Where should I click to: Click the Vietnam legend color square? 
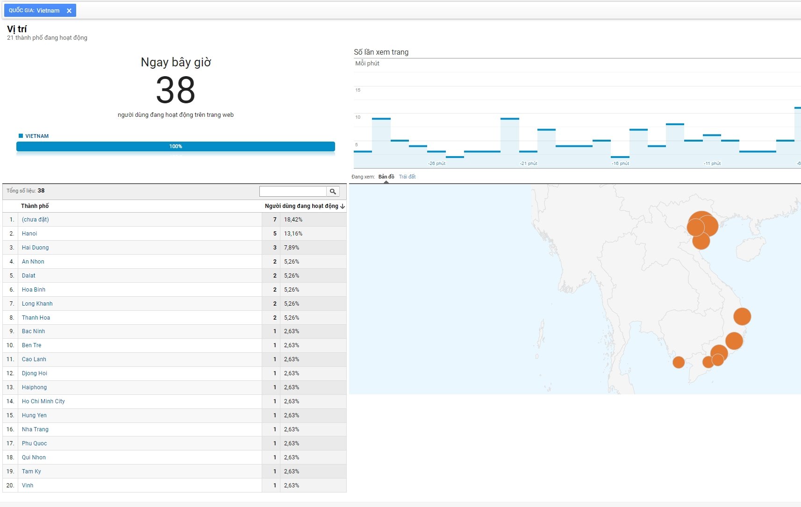[x=21, y=136]
